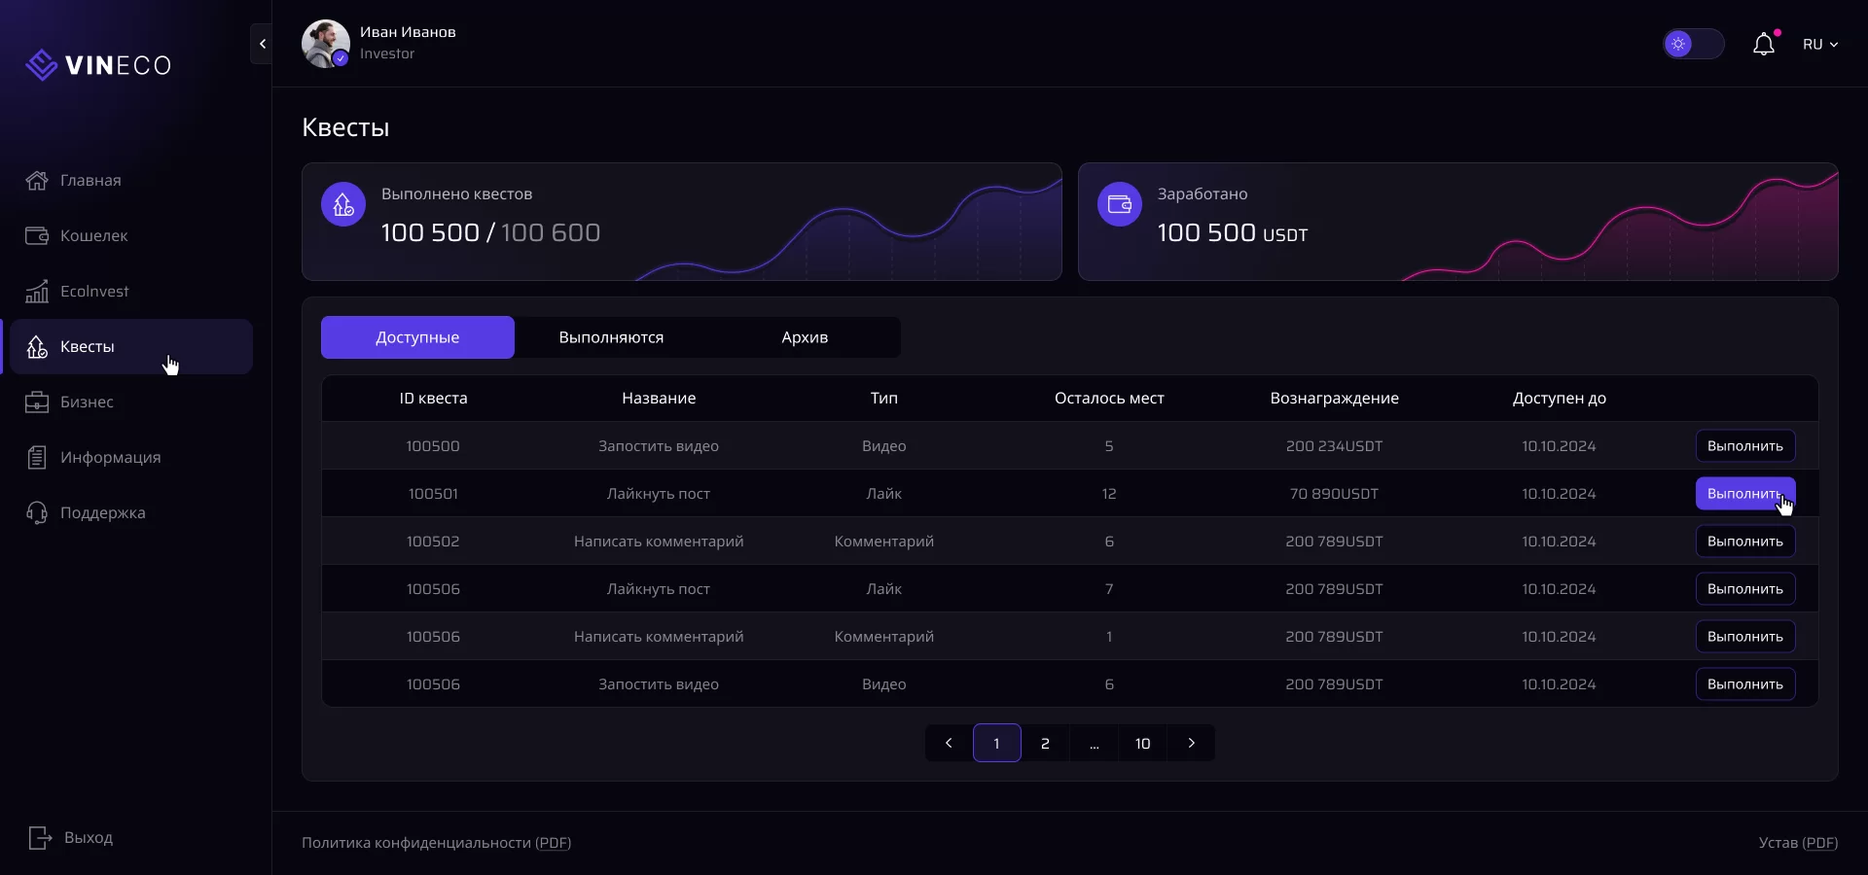1868x875 pixels.
Task: Open EcoInvest chart icon in sidebar
Action: 37,292
